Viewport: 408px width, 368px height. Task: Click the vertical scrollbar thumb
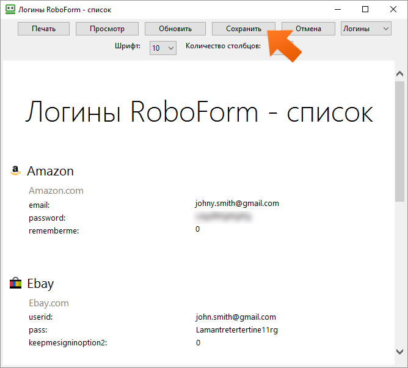399,141
